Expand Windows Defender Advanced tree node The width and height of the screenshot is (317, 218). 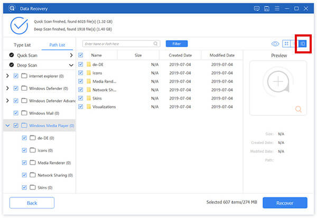(x=7, y=101)
